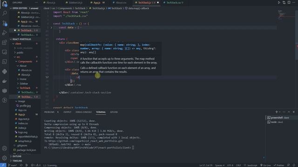Switch to the App.js editor tab
Screen dimensions: 298x167
click(97, 3)
